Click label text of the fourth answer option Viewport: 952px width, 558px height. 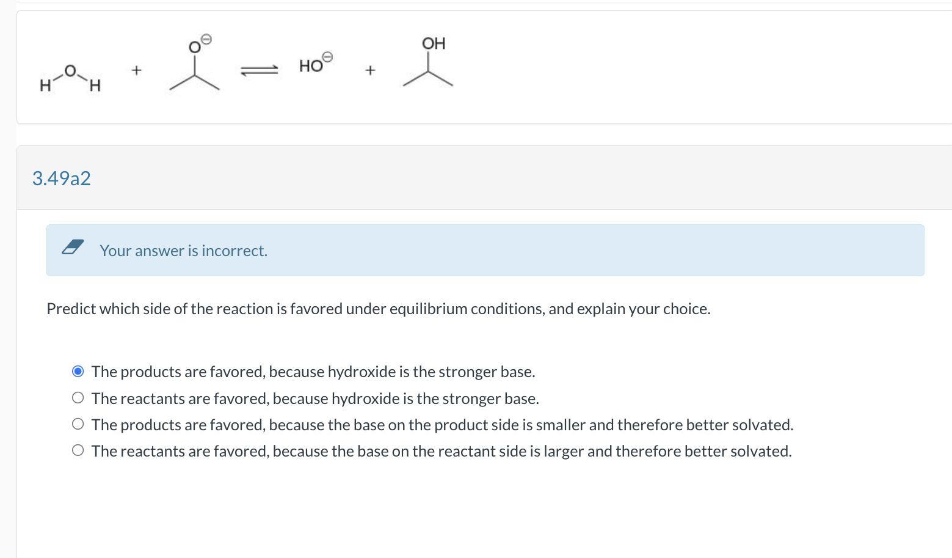pos(441,451)
